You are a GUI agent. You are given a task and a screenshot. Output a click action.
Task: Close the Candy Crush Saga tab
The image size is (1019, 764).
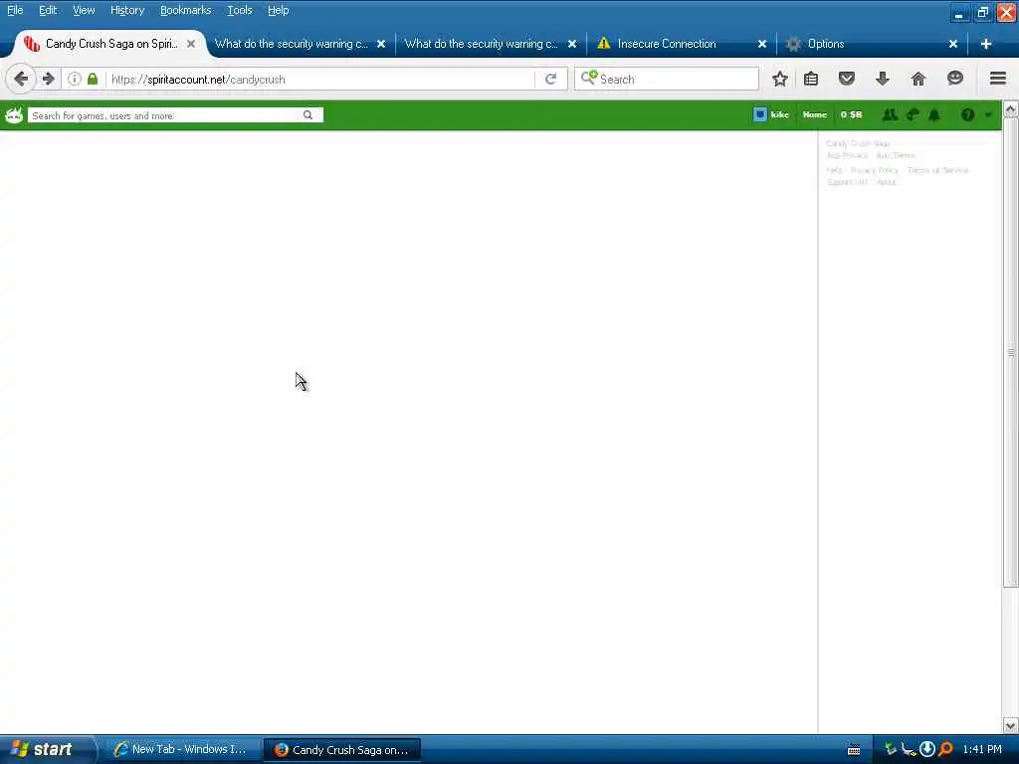(x=191, y=44)
